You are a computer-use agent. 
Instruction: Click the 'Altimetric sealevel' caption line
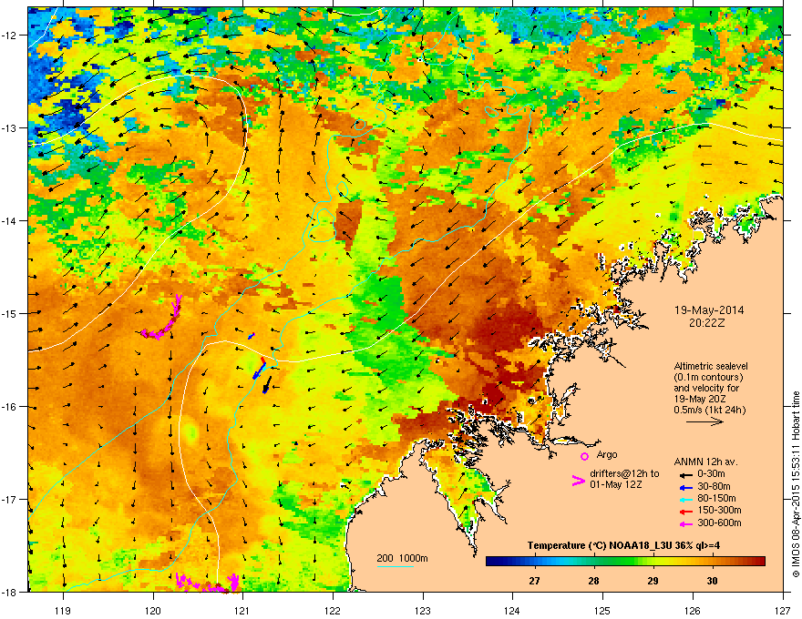point(711,366)
